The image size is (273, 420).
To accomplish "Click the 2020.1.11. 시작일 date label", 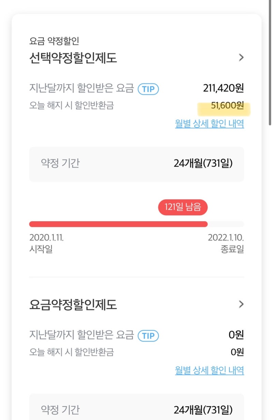I will click(46, 243).
